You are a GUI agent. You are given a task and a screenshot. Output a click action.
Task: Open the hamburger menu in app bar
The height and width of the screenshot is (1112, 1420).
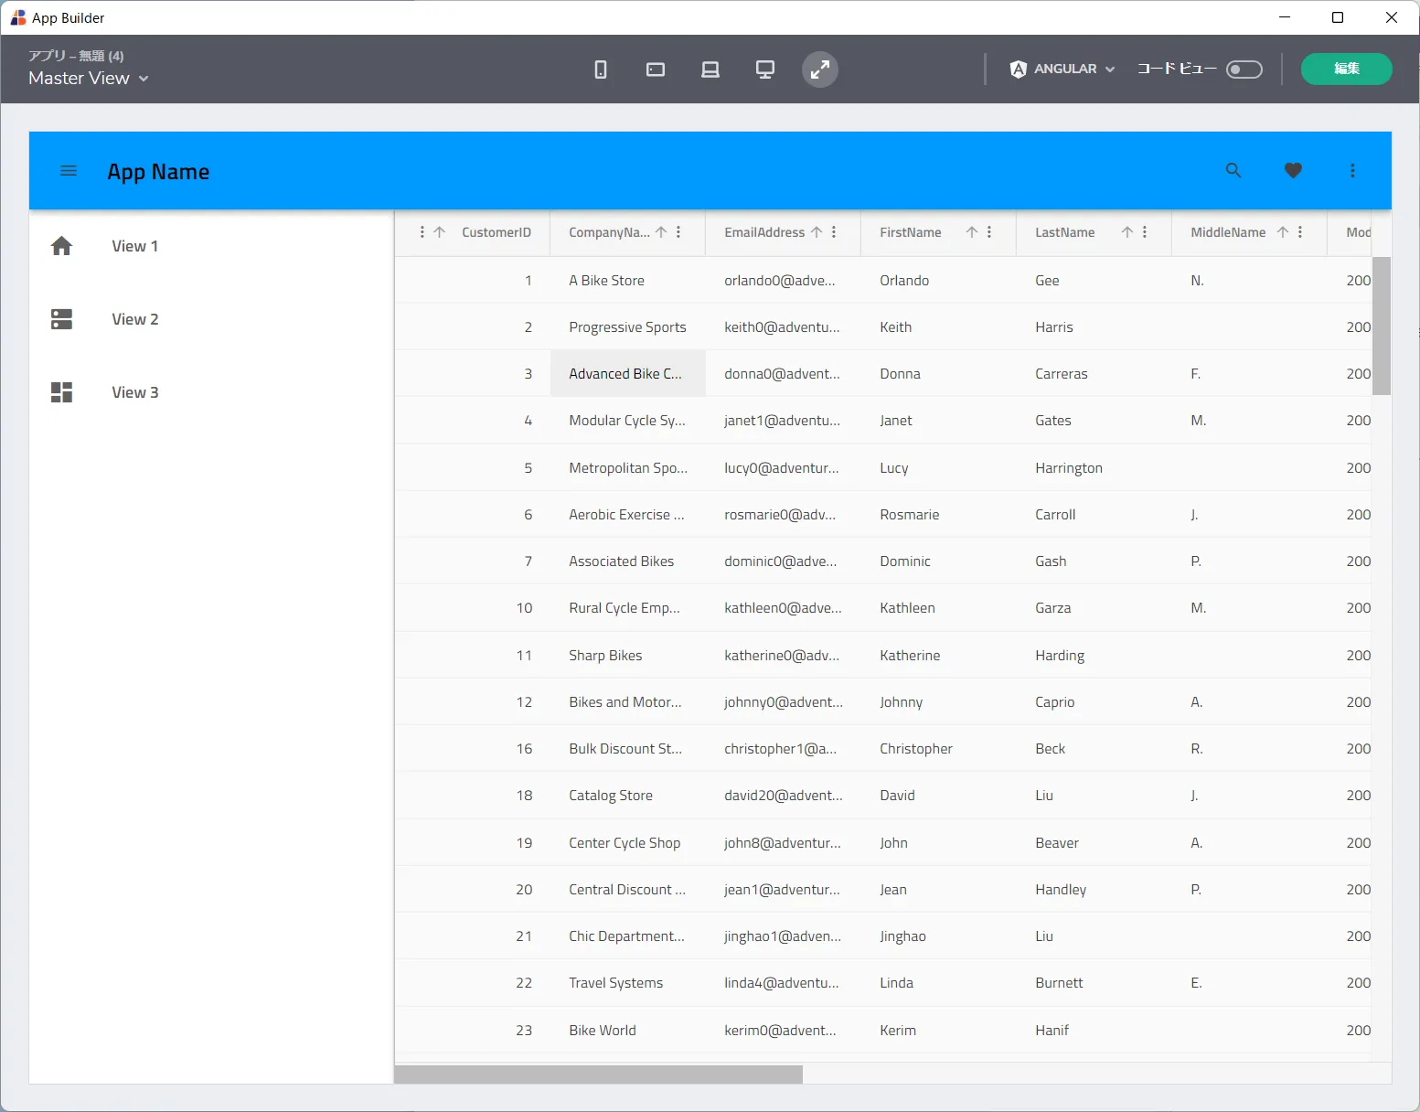coord(69,171)
